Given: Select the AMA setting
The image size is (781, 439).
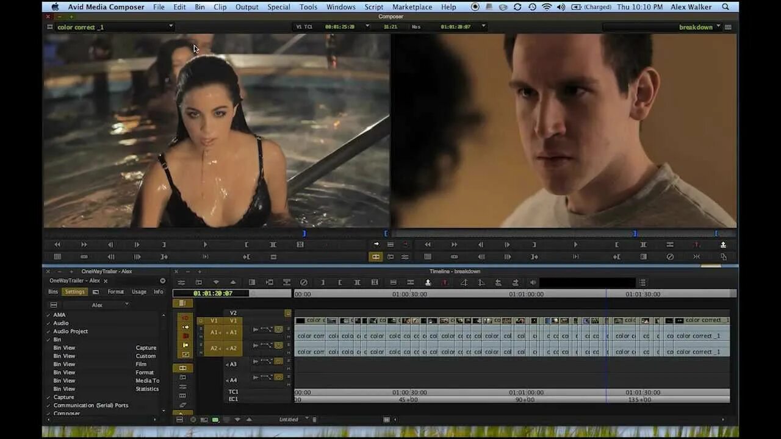Looking at the screenshot, I should (x=59, y=315).
